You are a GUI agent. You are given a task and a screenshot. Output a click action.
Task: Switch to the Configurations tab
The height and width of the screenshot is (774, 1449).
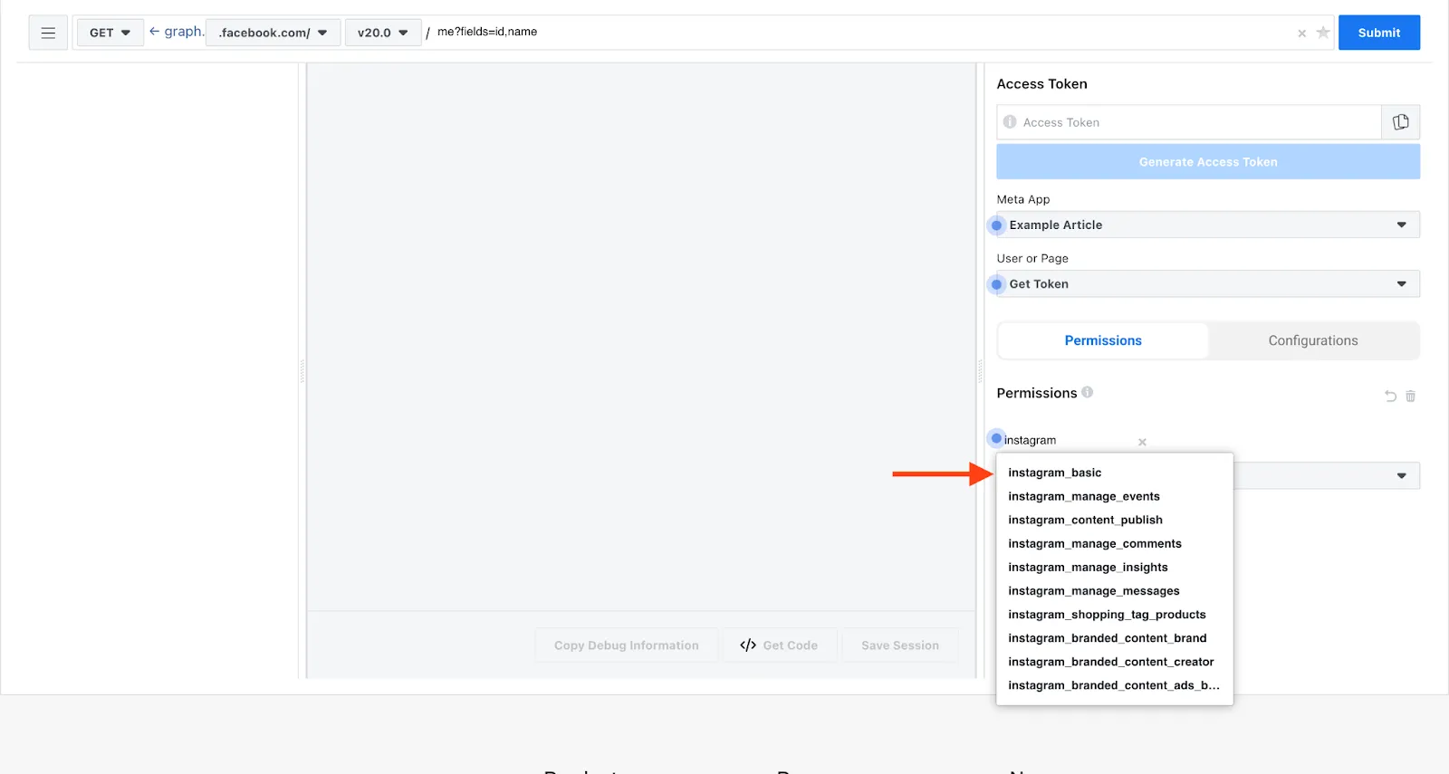1313,340
